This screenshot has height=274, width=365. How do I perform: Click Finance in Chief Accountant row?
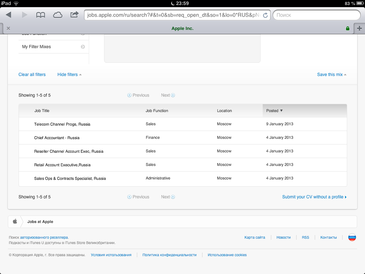click(153, 137)
